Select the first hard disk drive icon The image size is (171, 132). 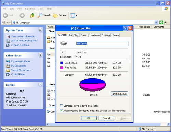49,55
